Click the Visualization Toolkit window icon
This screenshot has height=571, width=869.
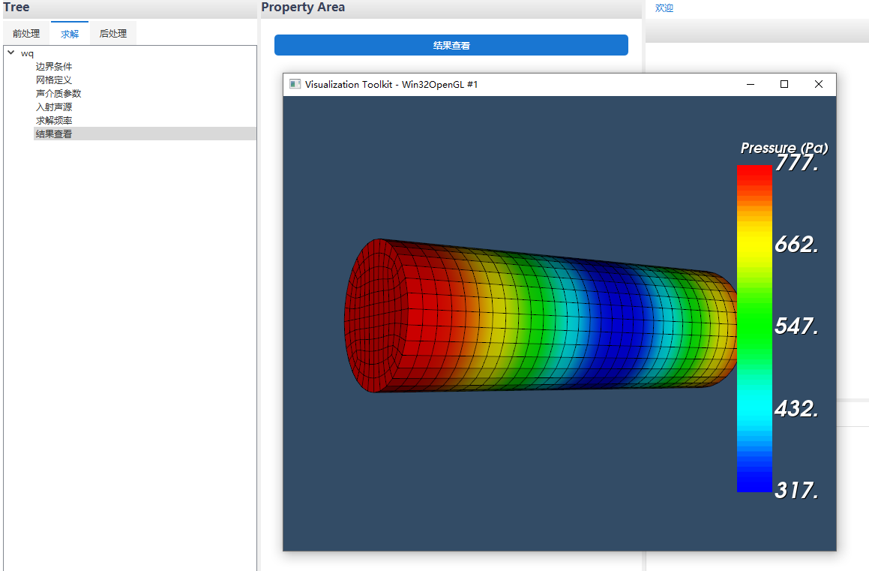tap(295, 84)
